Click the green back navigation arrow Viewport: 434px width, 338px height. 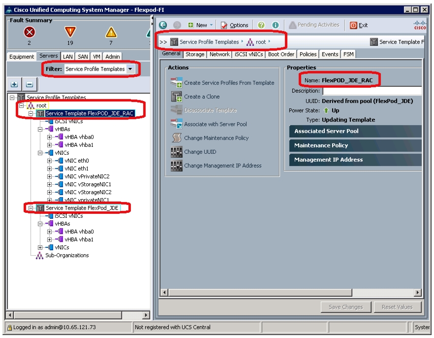[x=163, y=25]
